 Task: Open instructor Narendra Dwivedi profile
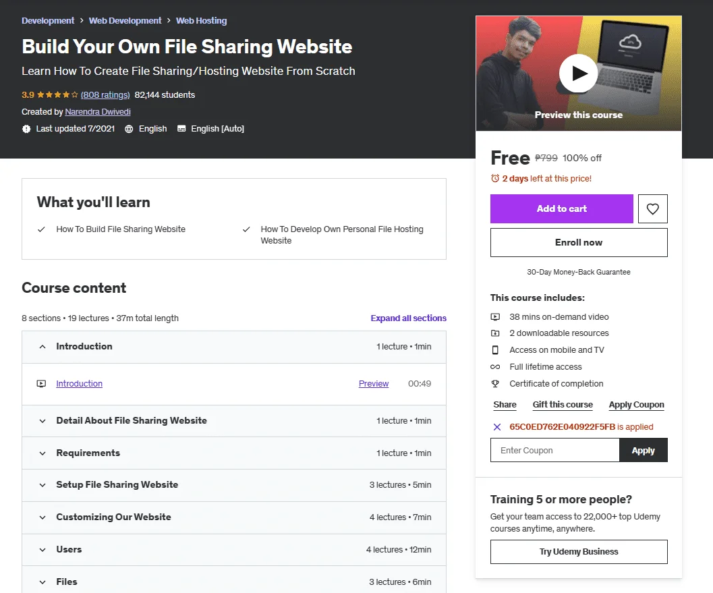point(98,111)
